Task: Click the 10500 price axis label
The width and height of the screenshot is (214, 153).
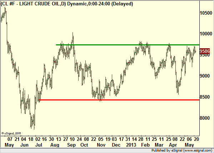Action: pyautogui.click(x=206, y=13)
